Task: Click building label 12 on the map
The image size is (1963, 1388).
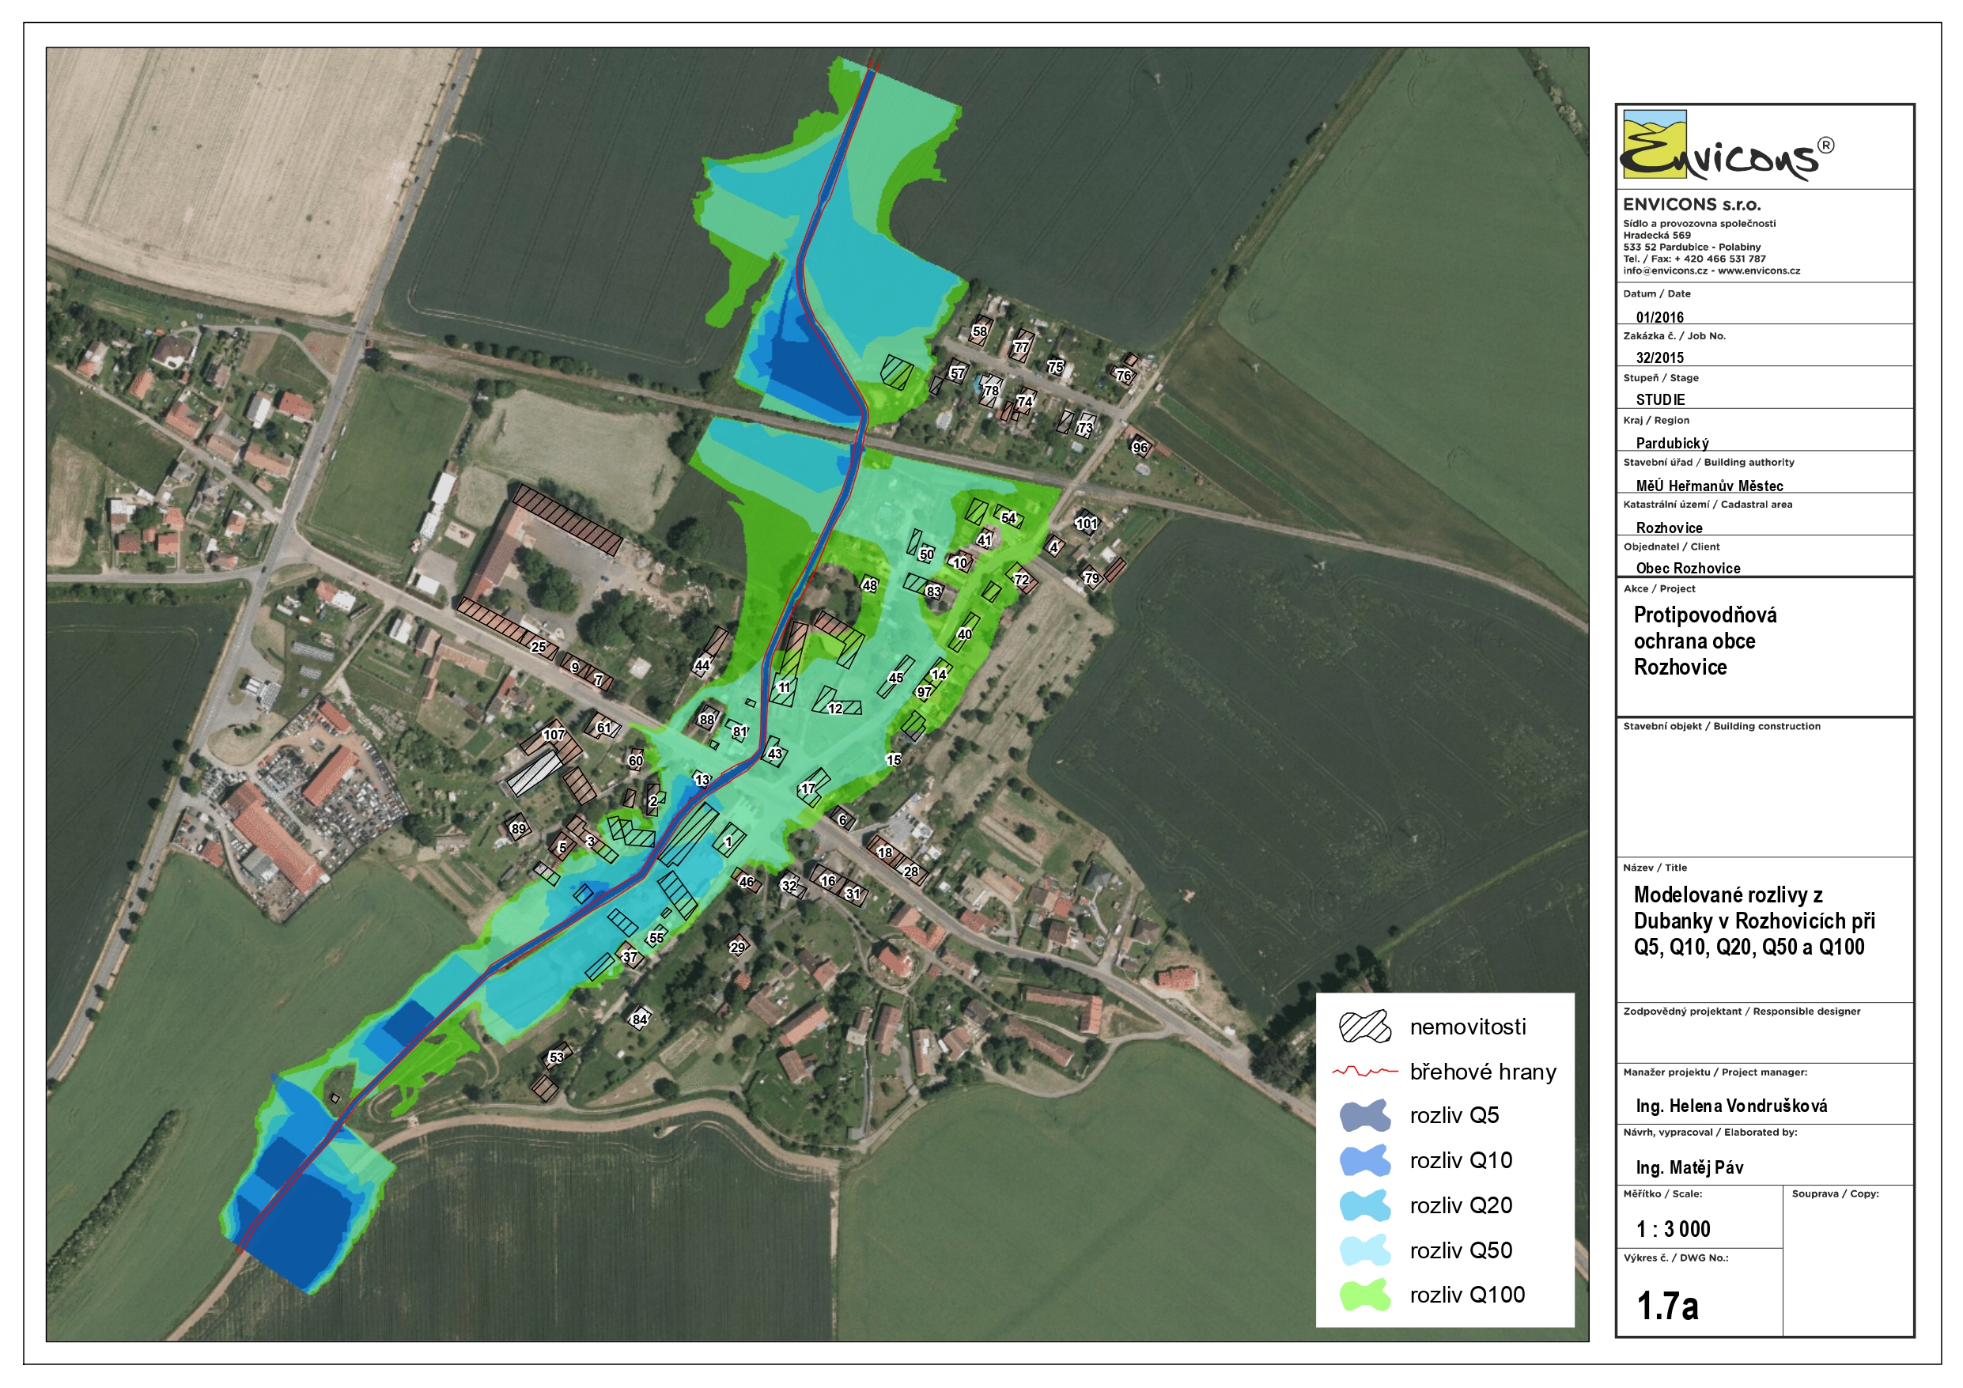Action: click(835, 709)
